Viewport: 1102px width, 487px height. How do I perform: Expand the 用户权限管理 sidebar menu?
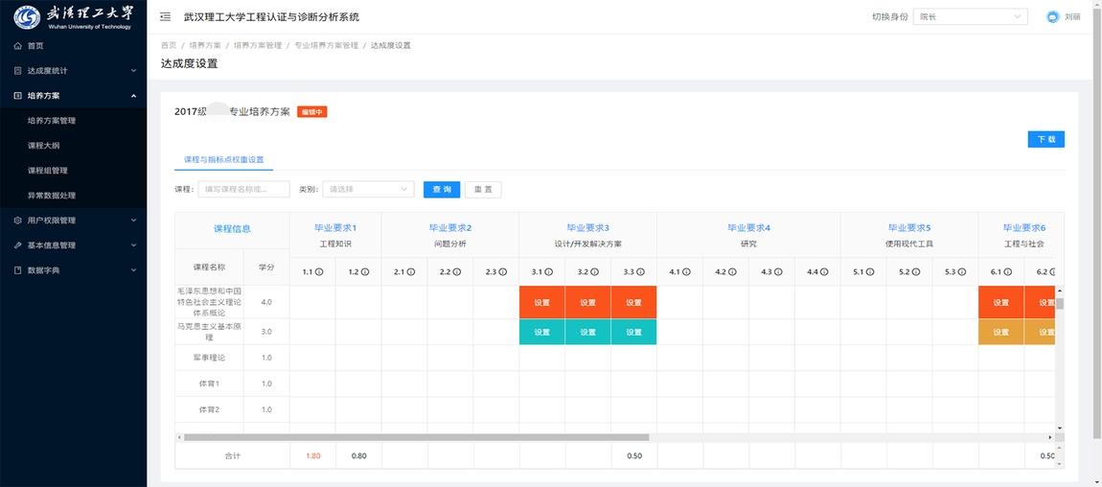(73, 220)
